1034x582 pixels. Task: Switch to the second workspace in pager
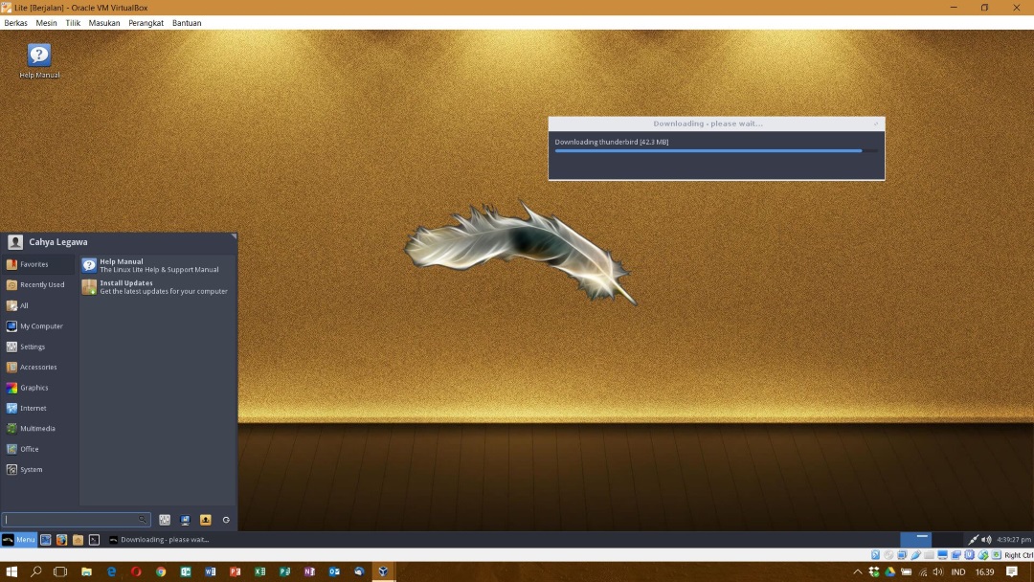point(947,540)
